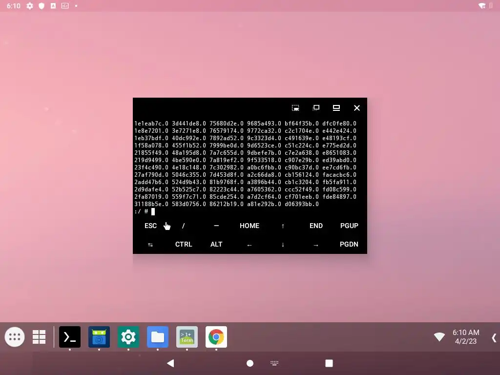Tap the tab key icon

tap(150, 245)
